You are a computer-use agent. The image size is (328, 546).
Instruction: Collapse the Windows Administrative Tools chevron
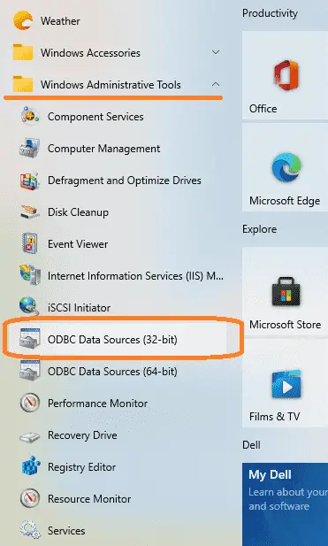point(216,84)
